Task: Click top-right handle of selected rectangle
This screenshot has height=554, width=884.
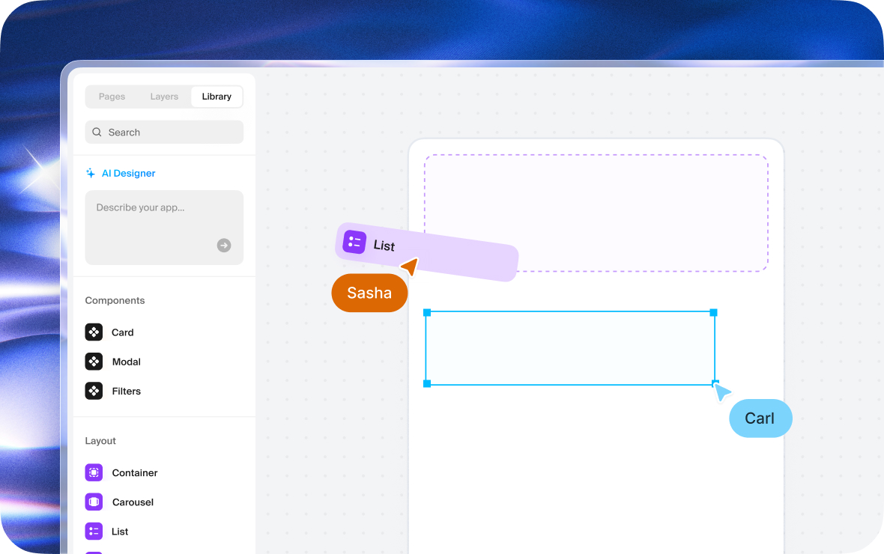Action: [713, 312]
